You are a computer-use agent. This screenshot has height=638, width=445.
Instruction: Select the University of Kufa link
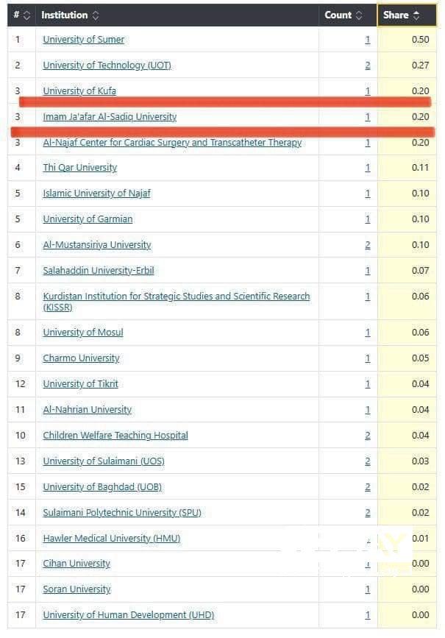coord(79,91)
